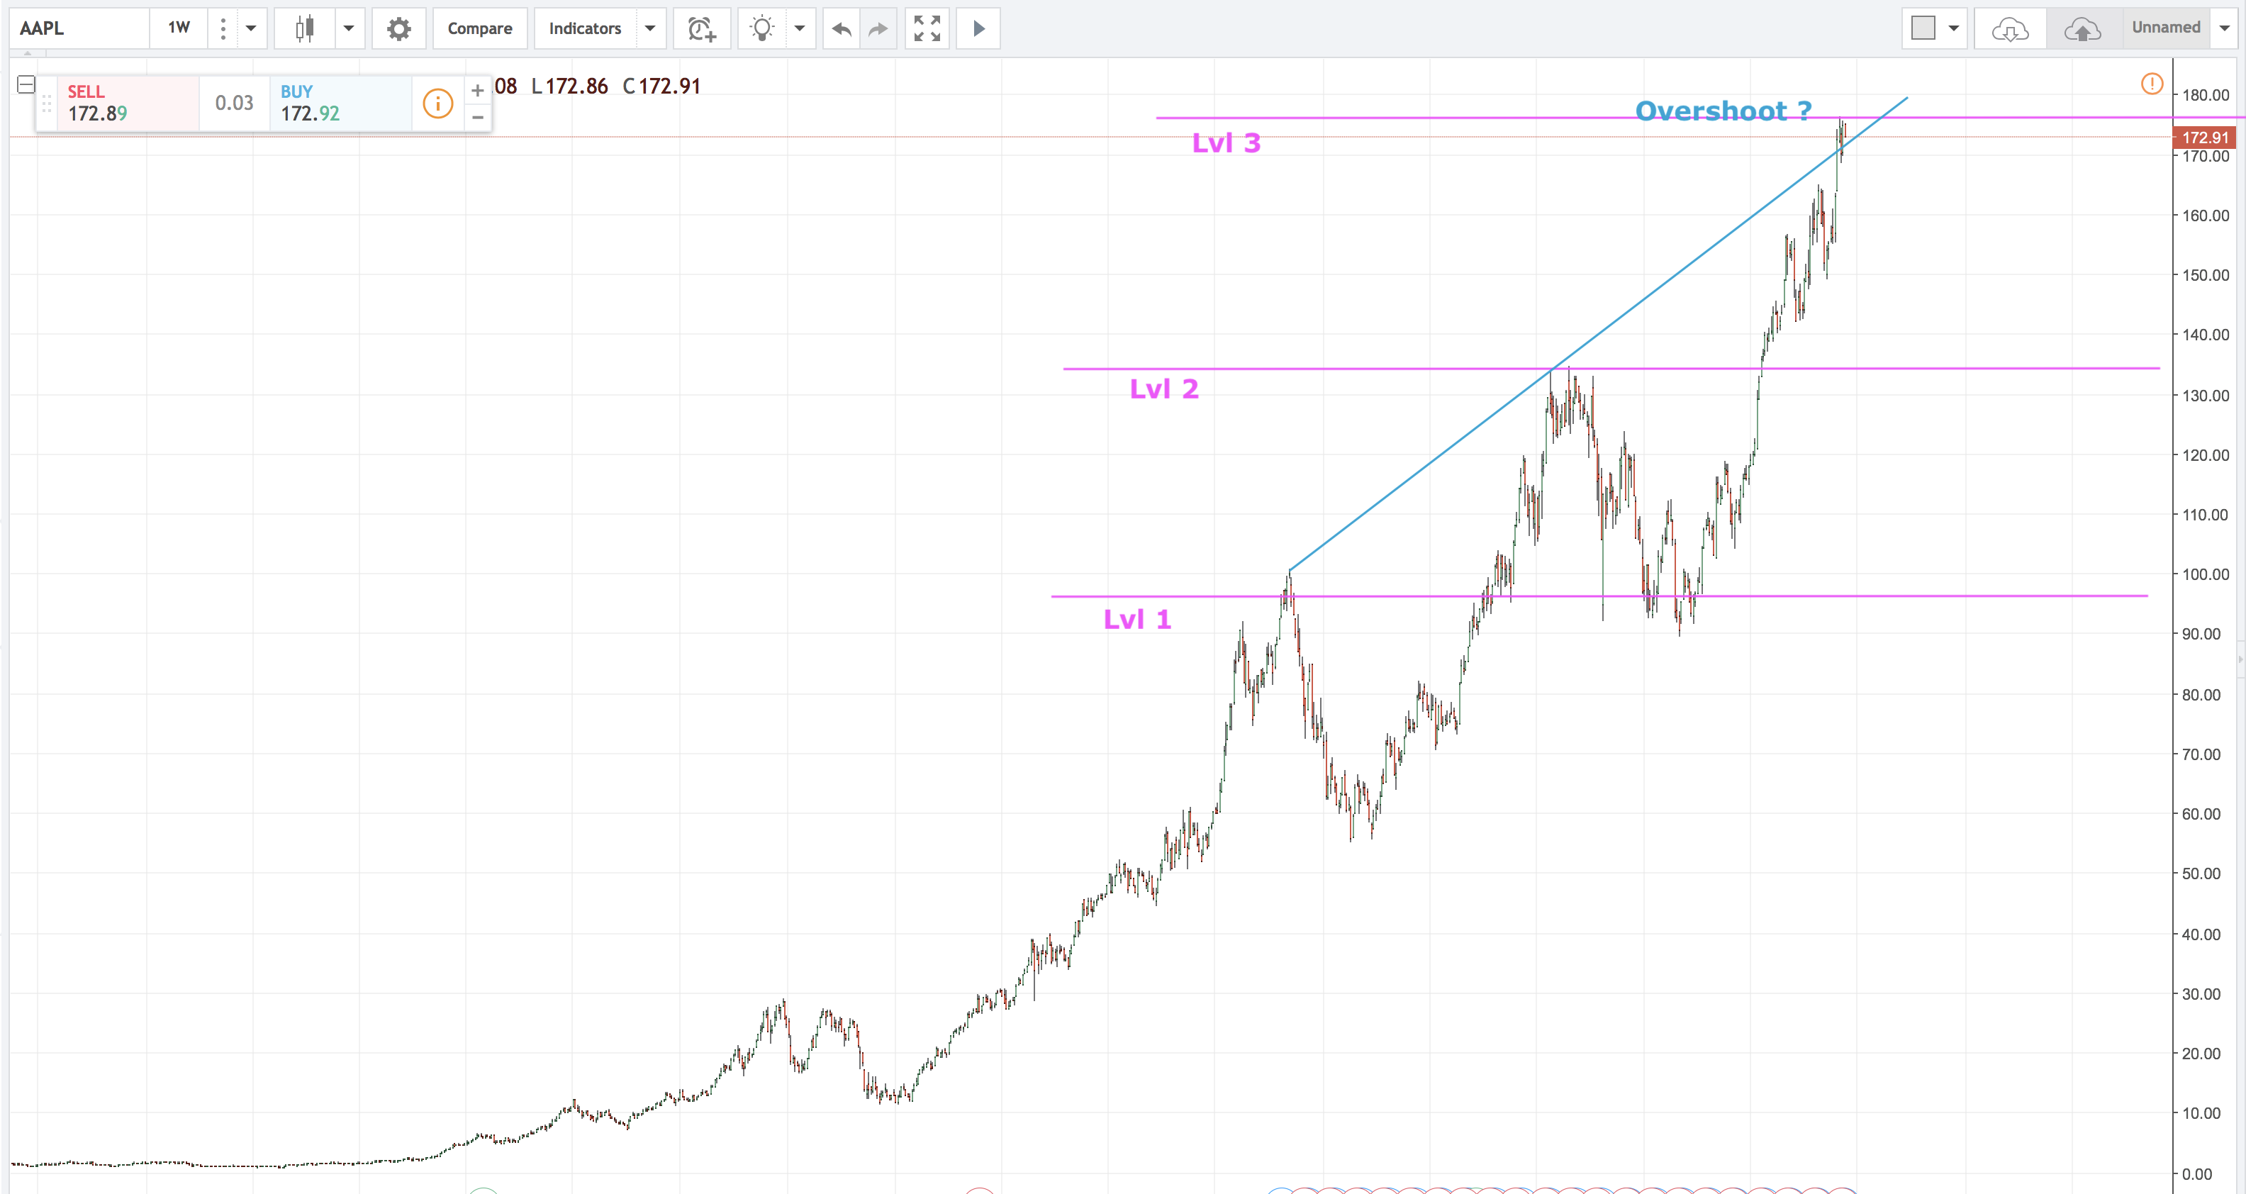The width and height of the screenshot is (2246, 1194).
Task: Click the SELL 172.89 button
Action: (x=128, y=103)
